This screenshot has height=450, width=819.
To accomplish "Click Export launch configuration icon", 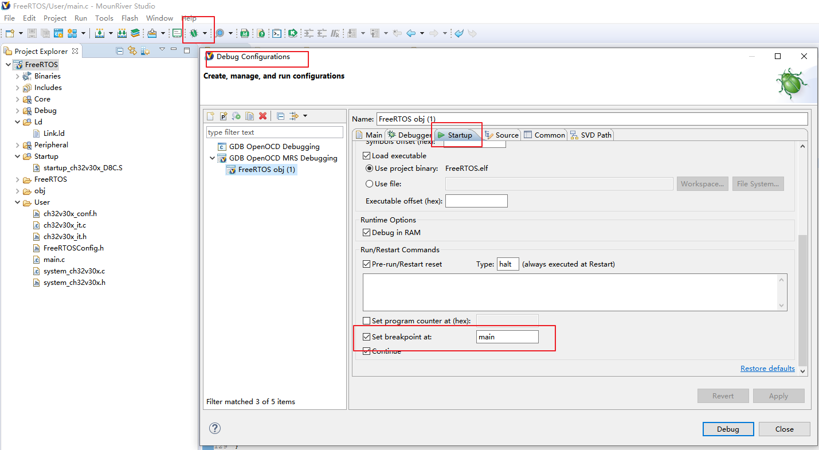I will point(236,116).
